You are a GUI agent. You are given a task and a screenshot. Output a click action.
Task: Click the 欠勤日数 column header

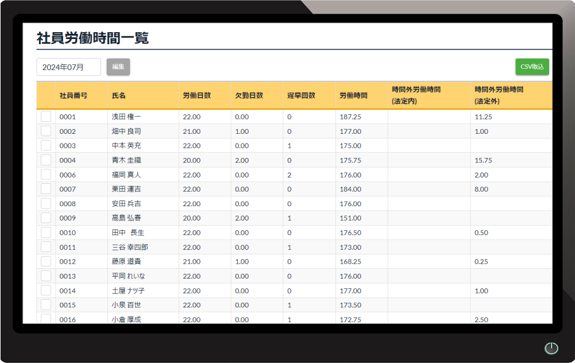[249, 95]
